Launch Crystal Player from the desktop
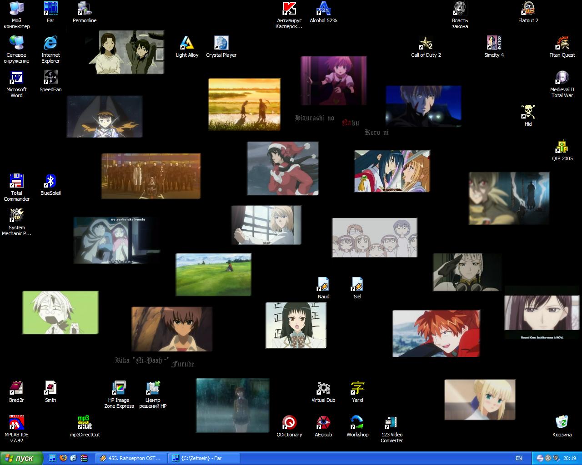The width and height of the screenshot is (582, 465). tap(221, 44)
